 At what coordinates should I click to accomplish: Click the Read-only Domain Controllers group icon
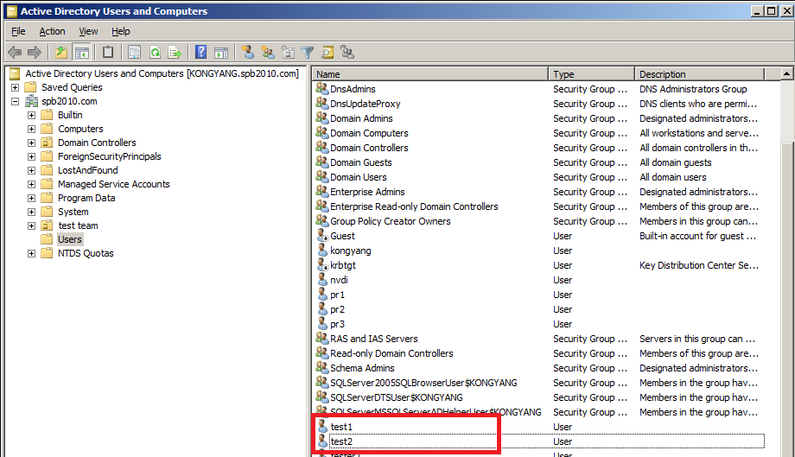(322, 352)
